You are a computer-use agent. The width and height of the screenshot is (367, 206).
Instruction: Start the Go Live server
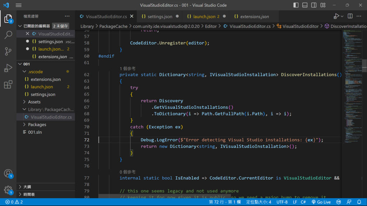(x=321, y=202)
